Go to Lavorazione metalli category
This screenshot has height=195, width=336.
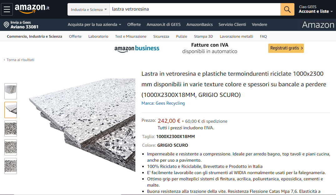236,36
